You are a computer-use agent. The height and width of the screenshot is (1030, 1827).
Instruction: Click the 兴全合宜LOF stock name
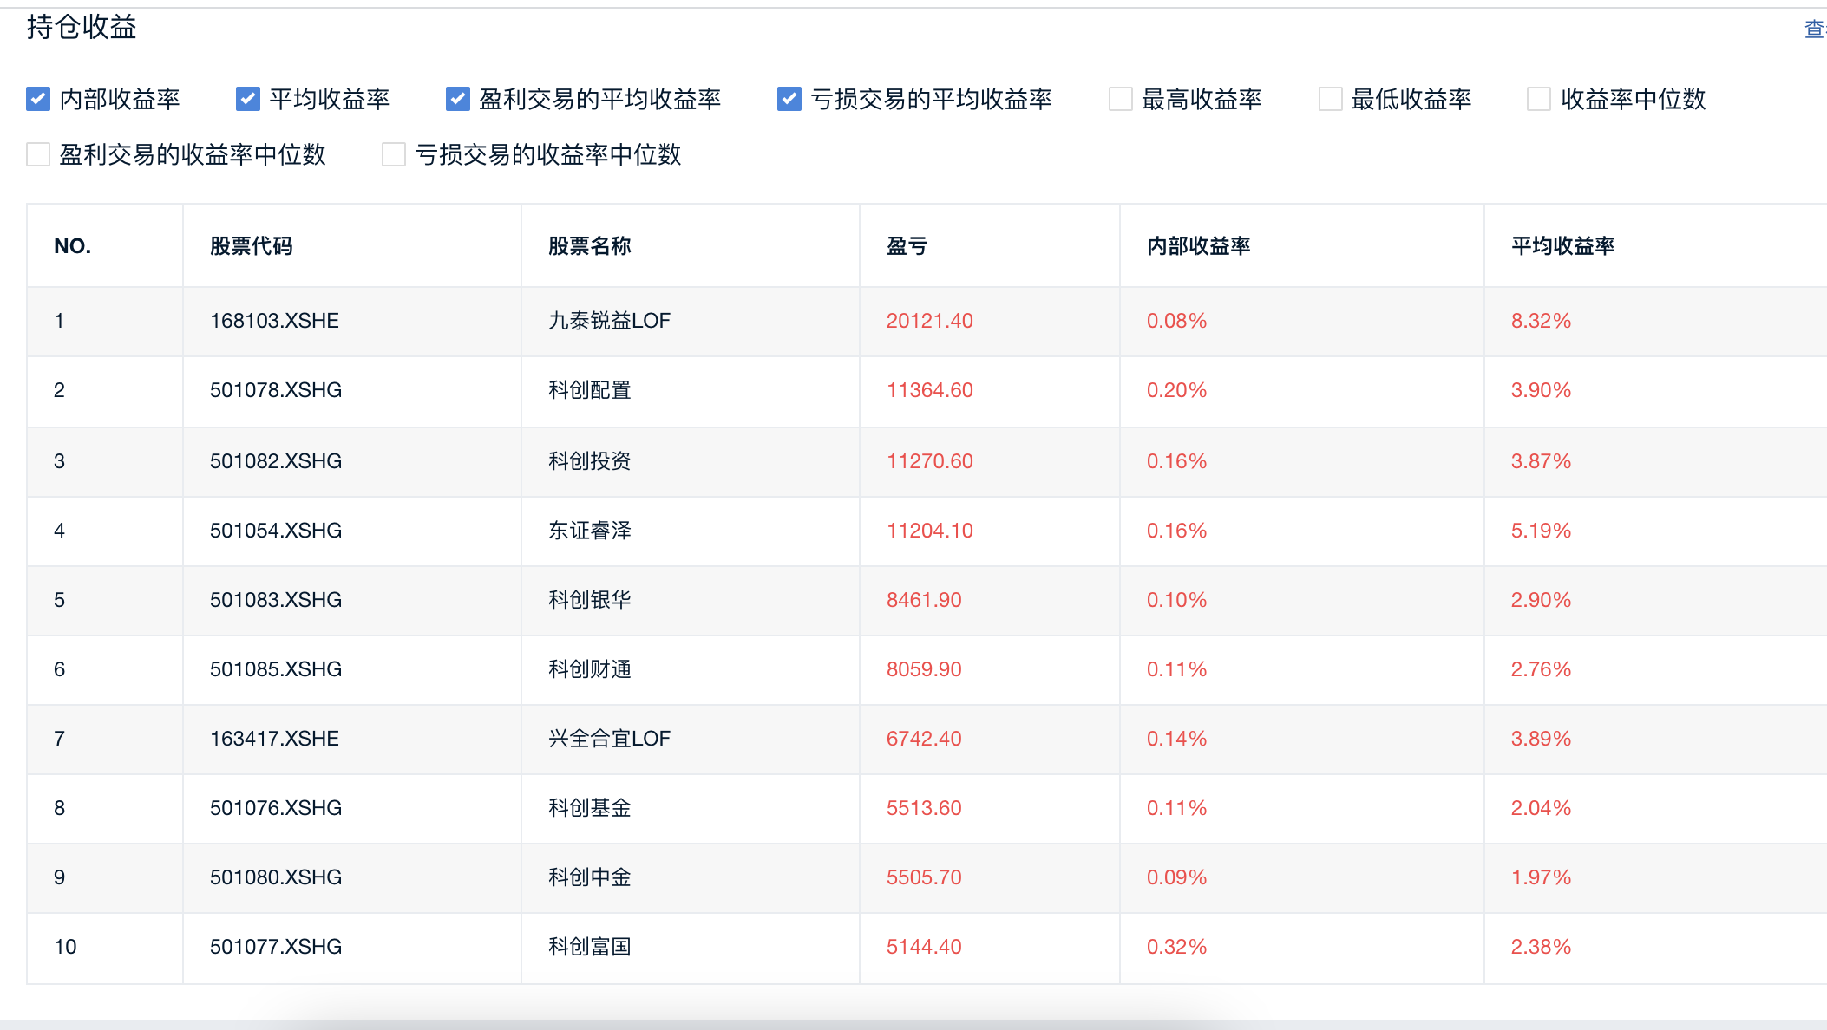tap(609, 739)
